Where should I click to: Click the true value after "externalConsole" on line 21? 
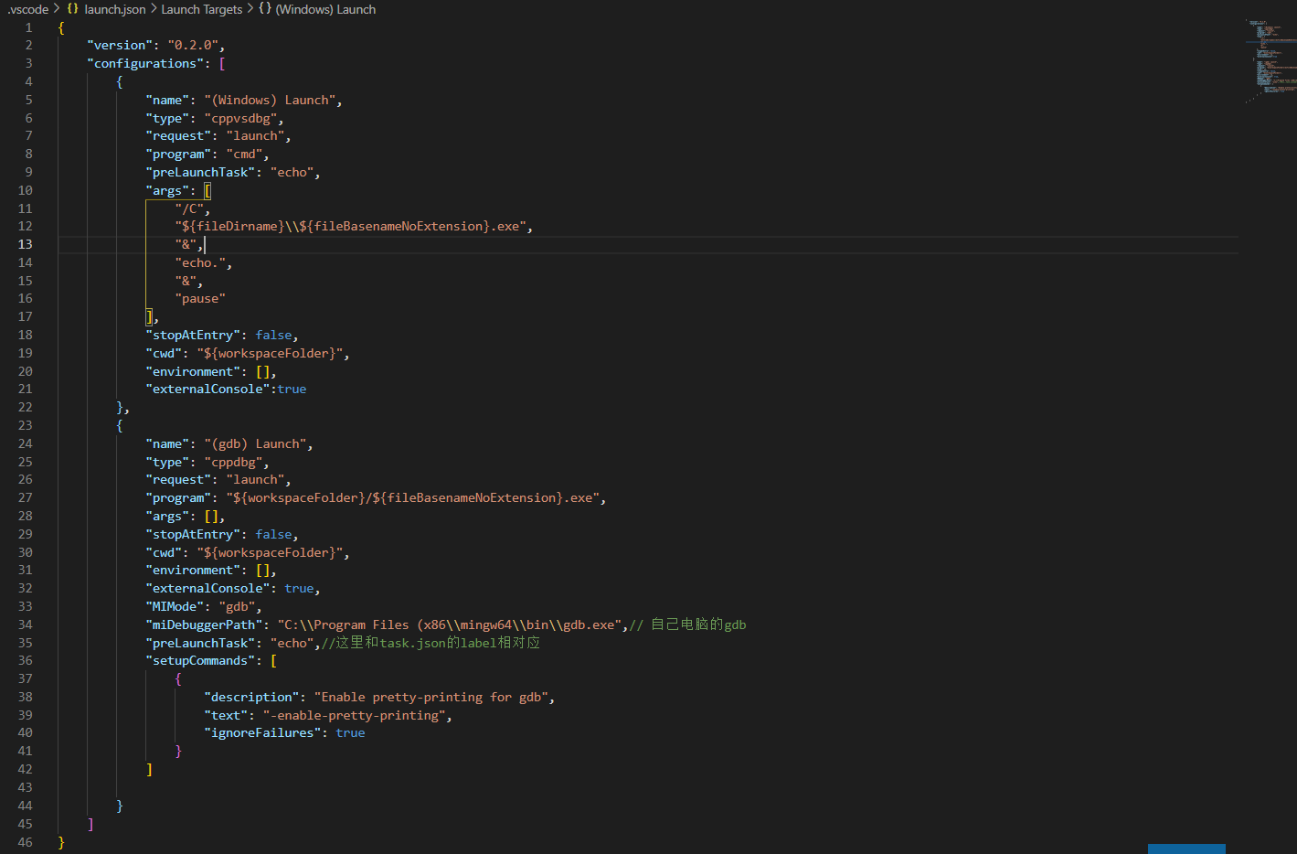click(292, 389)
